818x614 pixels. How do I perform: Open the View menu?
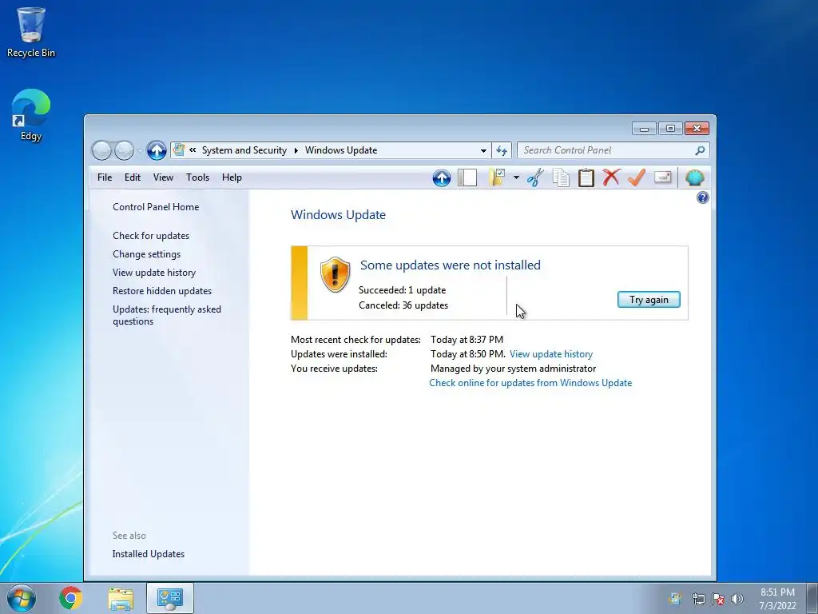(163, 177)
